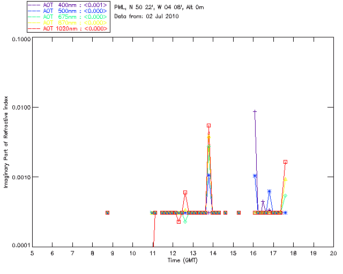343x274 pixels.
Task: Select the AOT 675nm legend entry
Action: click(x=68, y=17)
